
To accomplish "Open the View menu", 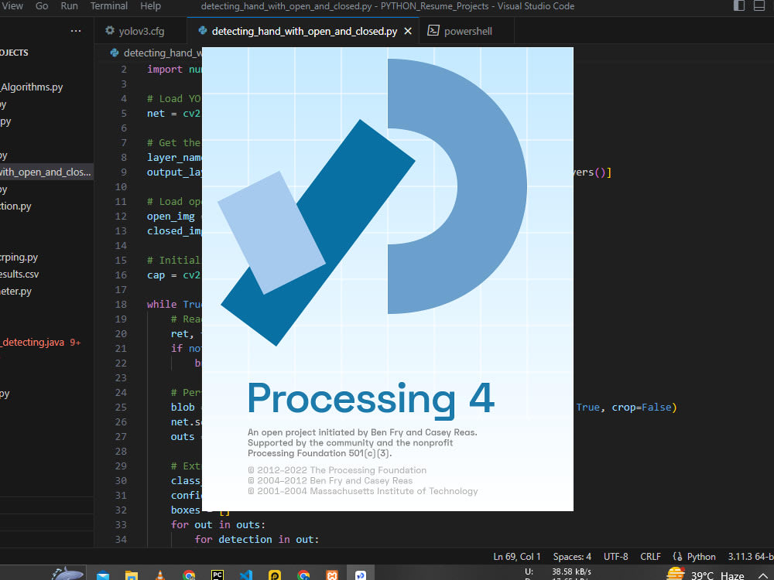I will click(13, 6).
